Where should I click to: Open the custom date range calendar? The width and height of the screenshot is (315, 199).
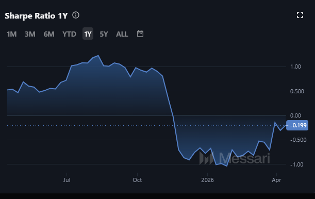coord(140,34)
